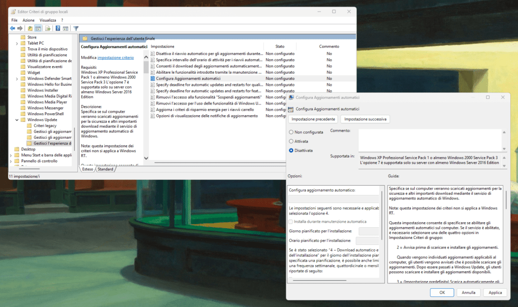
Task: Select the "Attivata" radio option
Action: [x=291, y=141]
